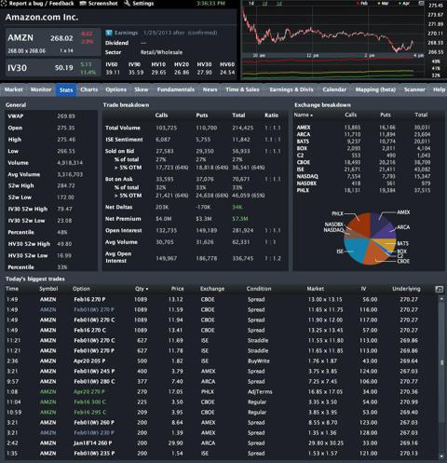Open the Charts tab
Viewport: 447px width, 463px height.
(x=89, y=89)
